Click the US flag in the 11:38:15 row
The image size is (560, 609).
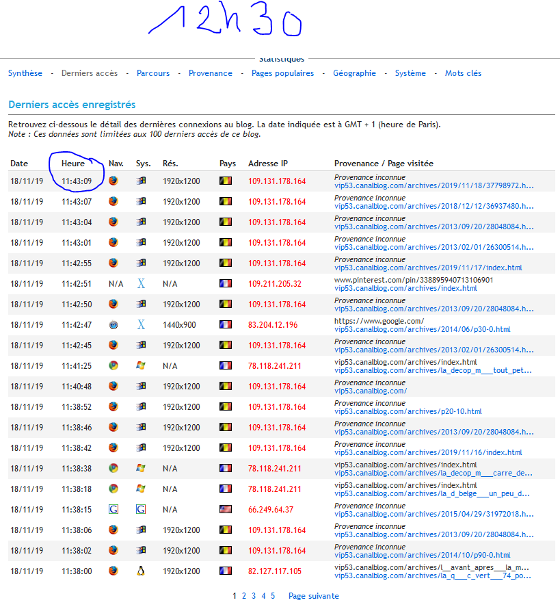pos(226,509)
